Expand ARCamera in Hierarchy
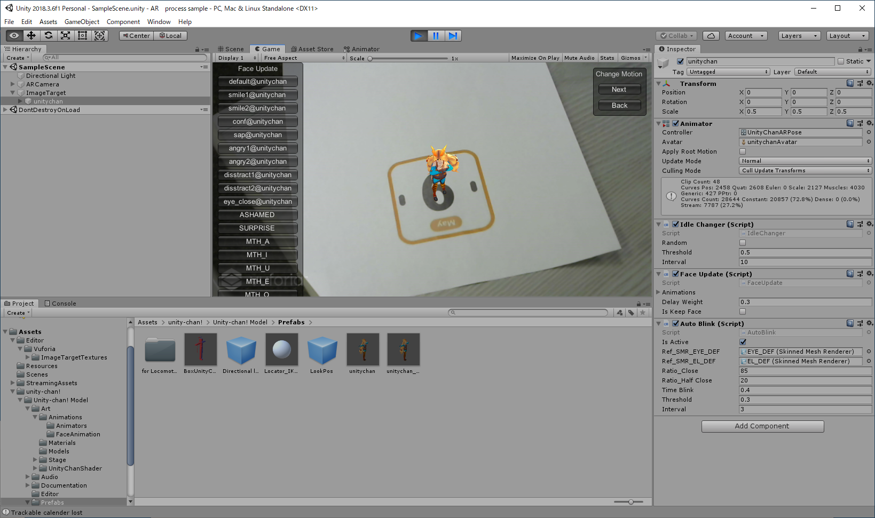Image resolution: width=875 pixels, height=518 pixels. point(13,84)
